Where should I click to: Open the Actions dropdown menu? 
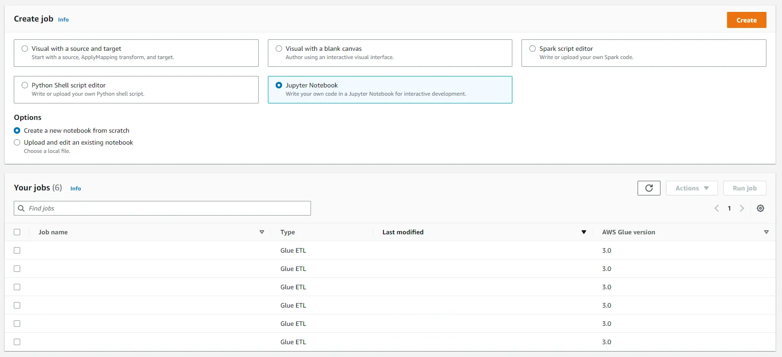tap(692, 188)
